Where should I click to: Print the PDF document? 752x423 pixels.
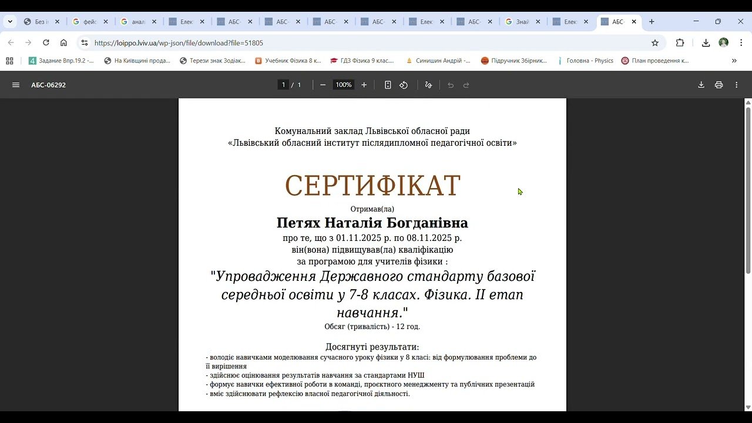(x=719, y=85)
